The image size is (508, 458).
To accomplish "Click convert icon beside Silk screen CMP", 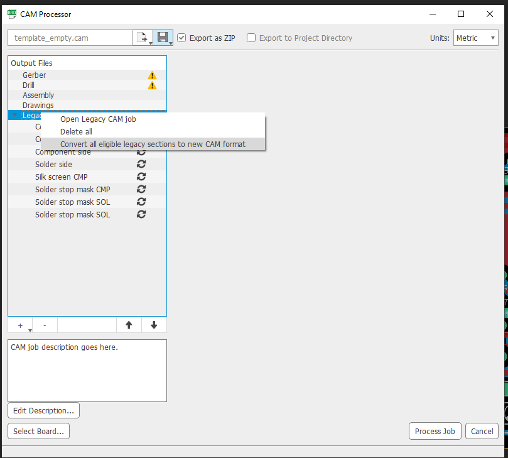I will 141,177.
